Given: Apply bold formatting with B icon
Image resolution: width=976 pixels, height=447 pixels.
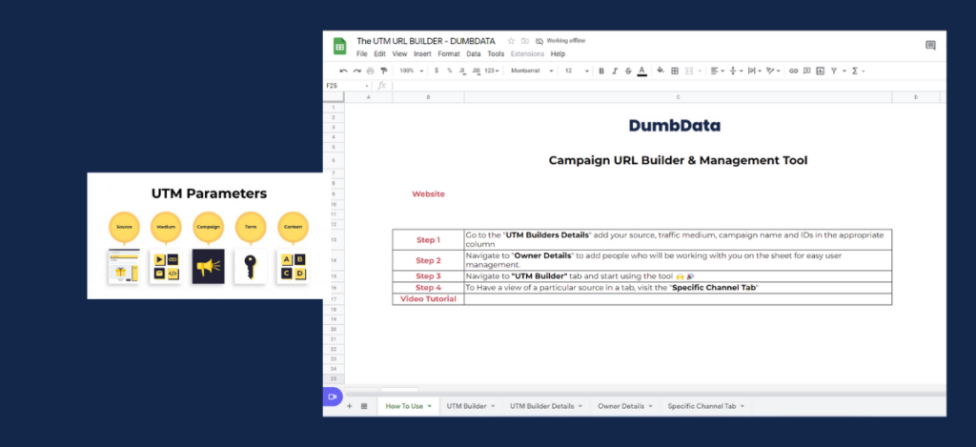Looking at the screenshot, I should click(601, 71).
